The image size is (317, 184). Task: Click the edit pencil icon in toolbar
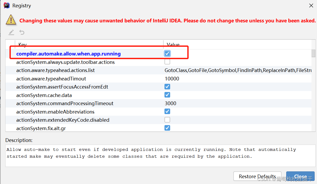coord(11,33)
